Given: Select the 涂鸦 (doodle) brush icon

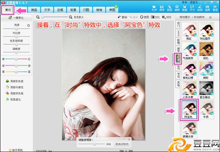Looking at the screenshot, I should coord(200,8).
